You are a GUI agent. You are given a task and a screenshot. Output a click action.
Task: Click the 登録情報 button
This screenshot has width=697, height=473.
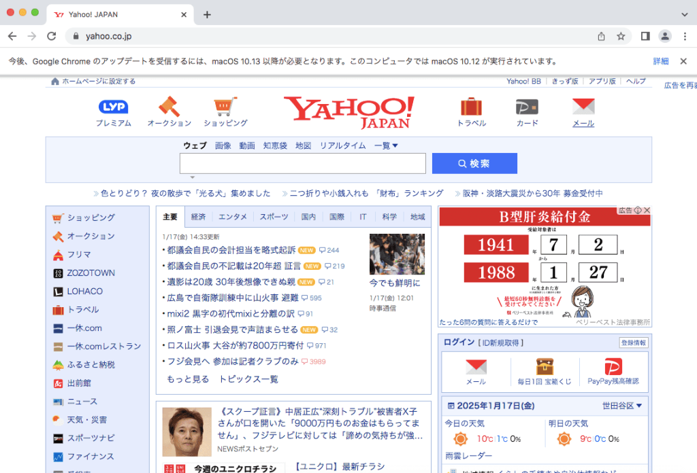tap(634, 343)
